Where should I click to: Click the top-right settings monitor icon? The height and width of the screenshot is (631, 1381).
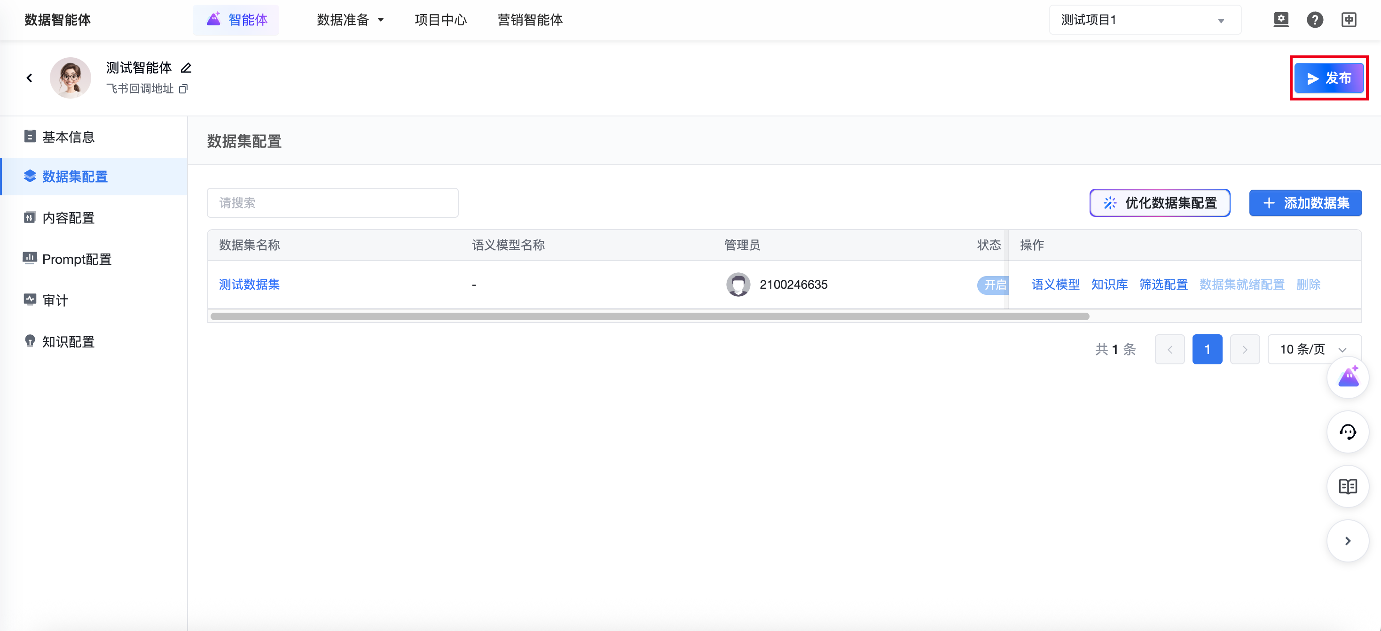tap(1281, 20)
